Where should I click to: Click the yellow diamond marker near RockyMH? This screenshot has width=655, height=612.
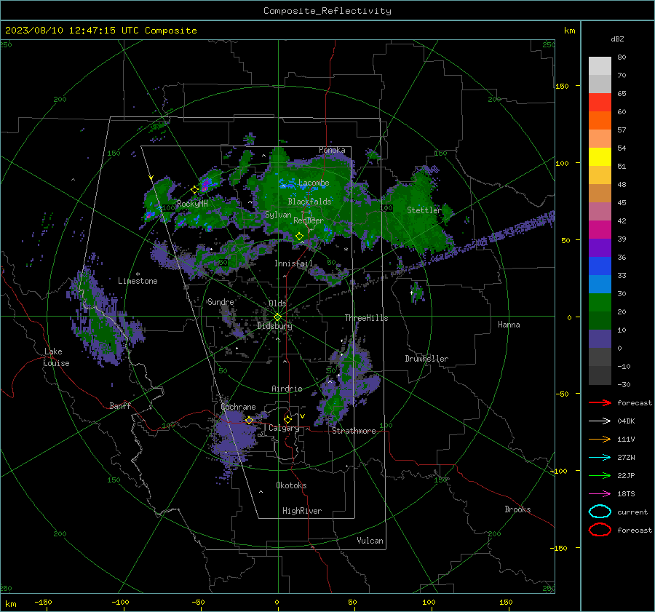(x=194, y=190)
